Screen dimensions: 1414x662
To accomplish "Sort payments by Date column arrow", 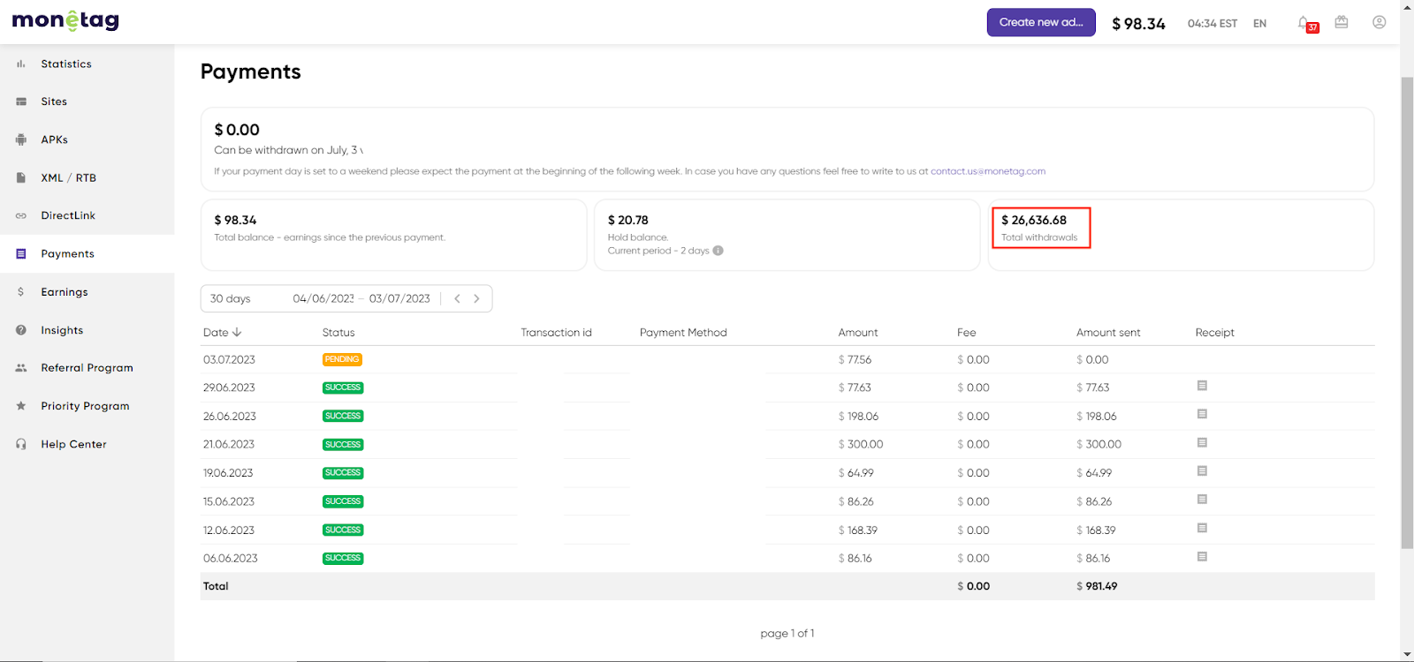I will pos(237,333).
